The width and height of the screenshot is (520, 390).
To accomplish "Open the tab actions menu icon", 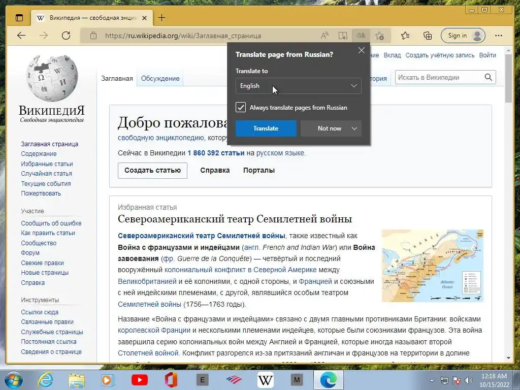I will coord(20,18).
